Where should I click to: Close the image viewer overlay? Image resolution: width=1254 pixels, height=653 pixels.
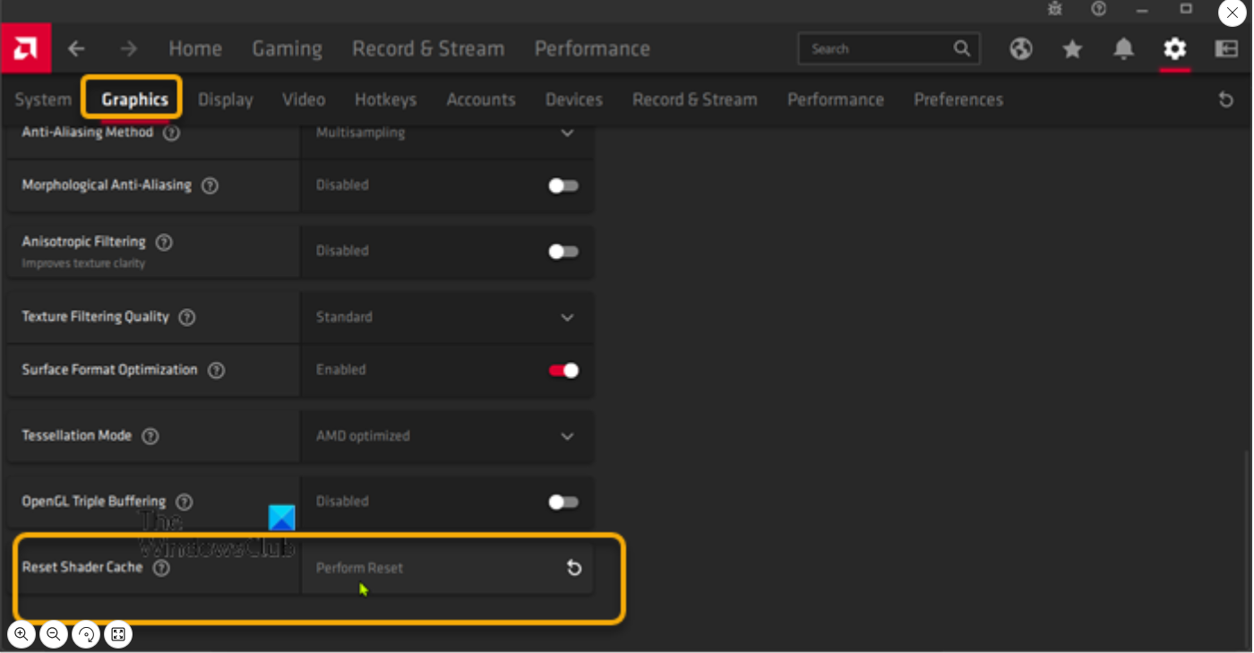pyautogui.click(x=1233, y=13)
